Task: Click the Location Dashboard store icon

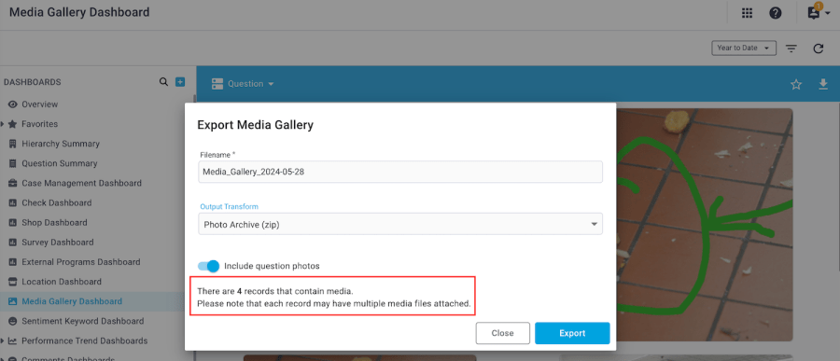Action: coord(13,282)
